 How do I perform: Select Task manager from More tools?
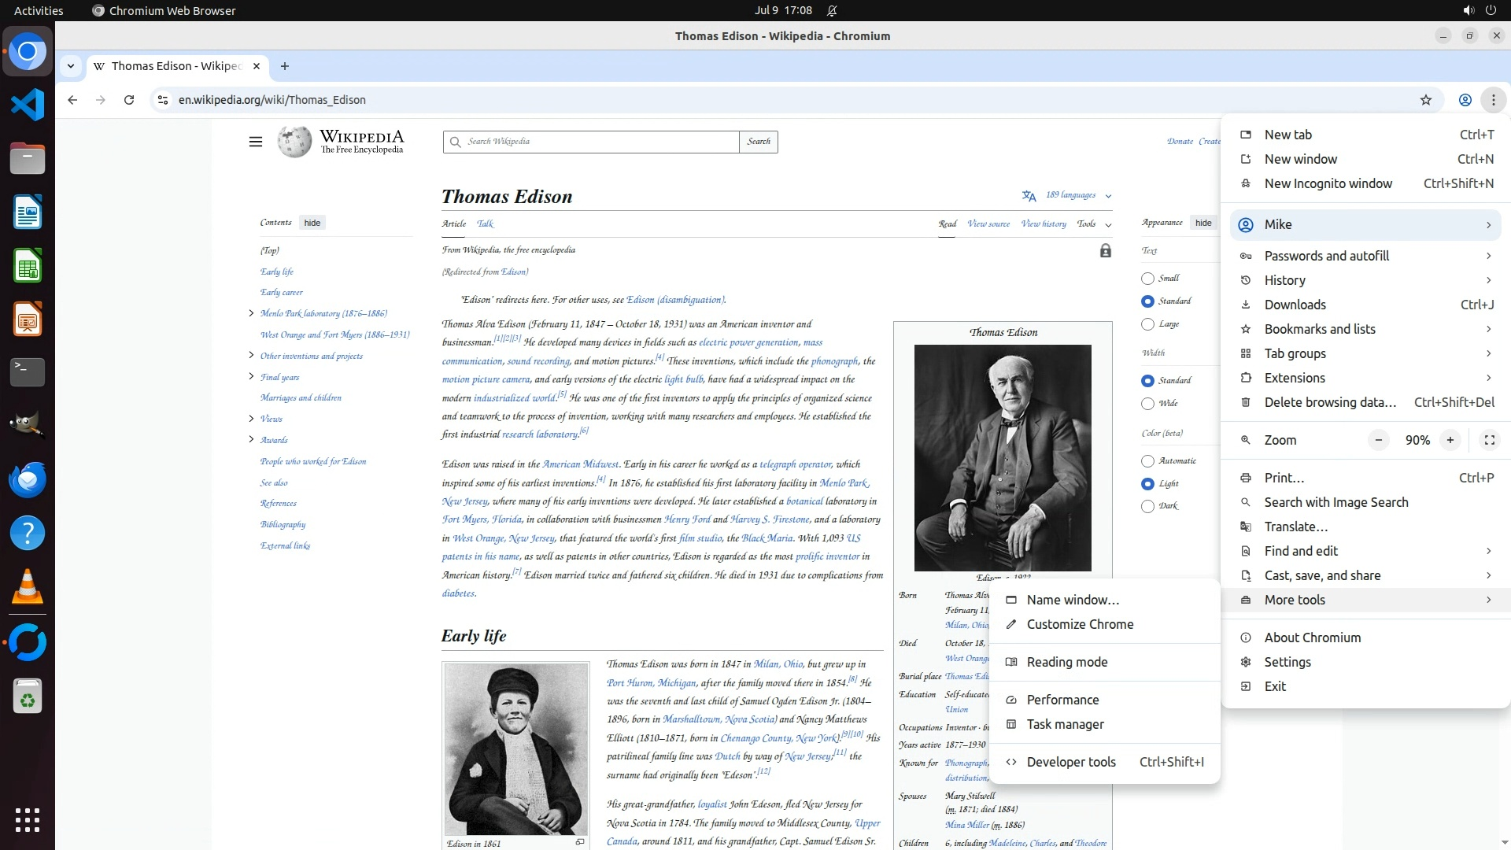(1065, 724)
